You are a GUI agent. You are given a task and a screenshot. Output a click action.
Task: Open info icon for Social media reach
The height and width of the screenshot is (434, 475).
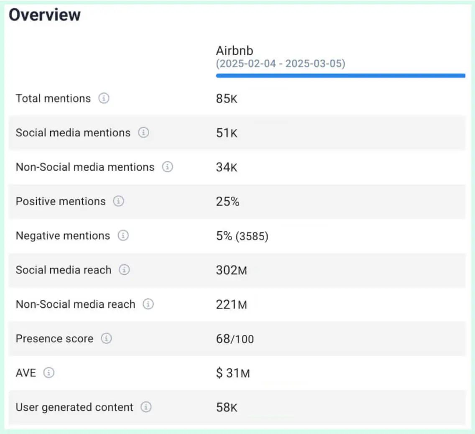pyautogui.click(x=124, y=270)
